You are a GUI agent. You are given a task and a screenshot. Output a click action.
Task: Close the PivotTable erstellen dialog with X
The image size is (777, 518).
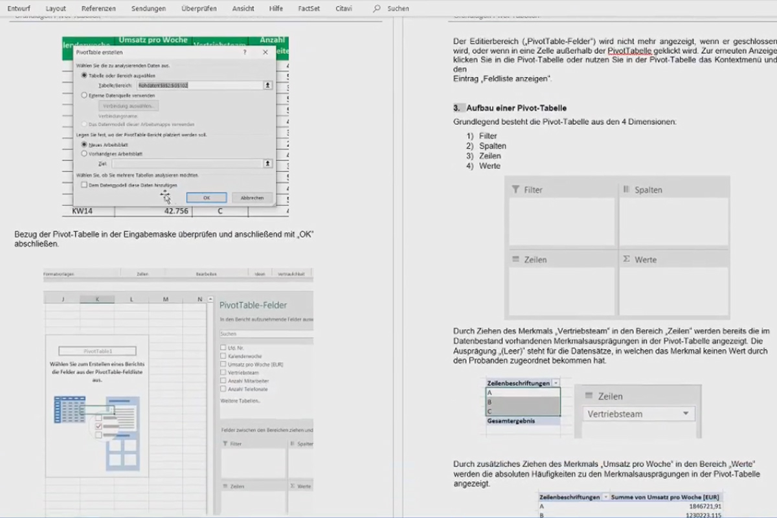[x=265, y=52]
